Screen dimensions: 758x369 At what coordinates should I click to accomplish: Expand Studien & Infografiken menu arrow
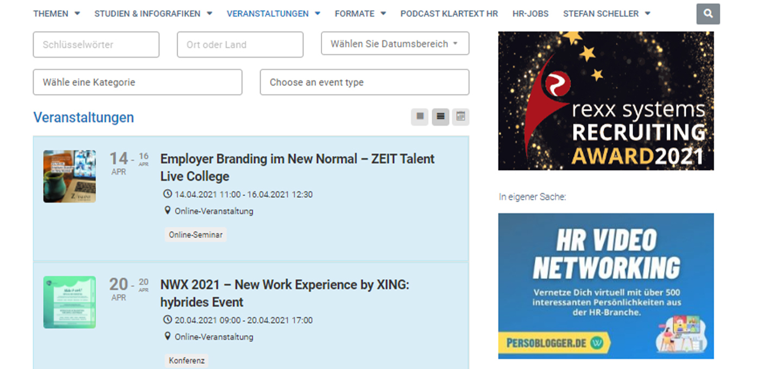[x=209, y=14]
